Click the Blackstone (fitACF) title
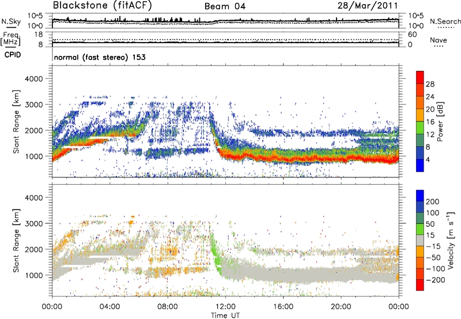Image resolution: width=461 pixels, height=319 pixels. pos(103,6)
